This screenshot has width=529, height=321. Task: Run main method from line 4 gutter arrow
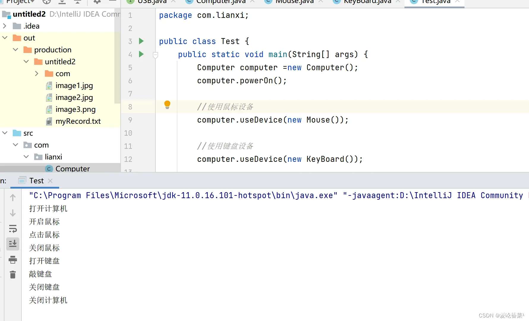(141, 54)
